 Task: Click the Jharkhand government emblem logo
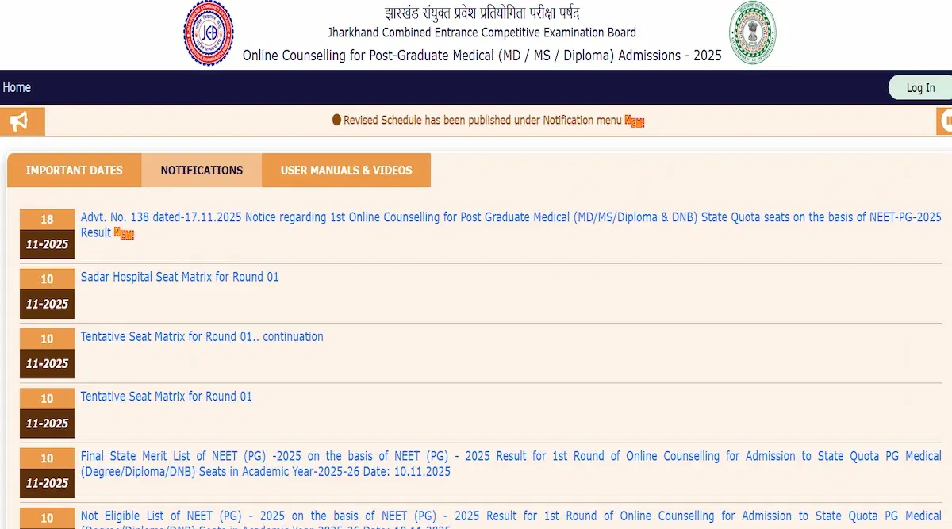pos(752,33)
